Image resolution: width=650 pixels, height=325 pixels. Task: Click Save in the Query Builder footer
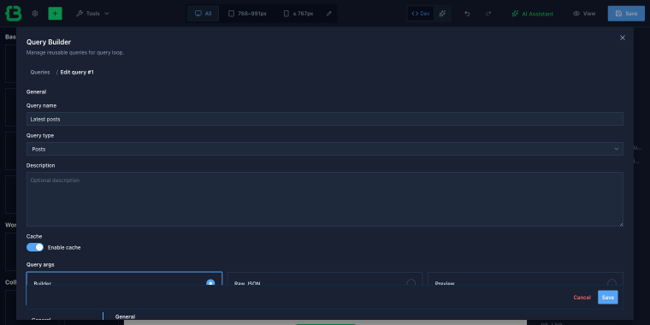[x=608, y=298]
